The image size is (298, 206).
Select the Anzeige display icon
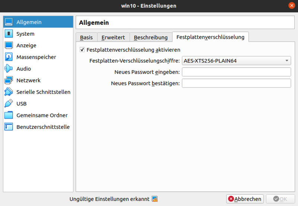coord(9,45)
